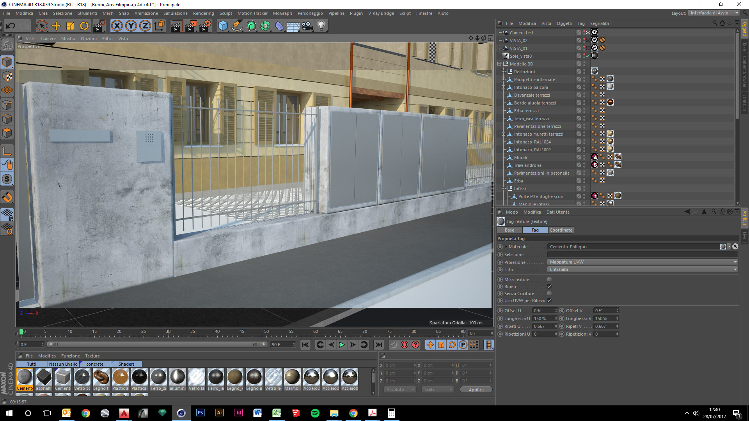The image size is (749, 421).
Task: Switch to the Coordinate tab
Action: (561, 230)
